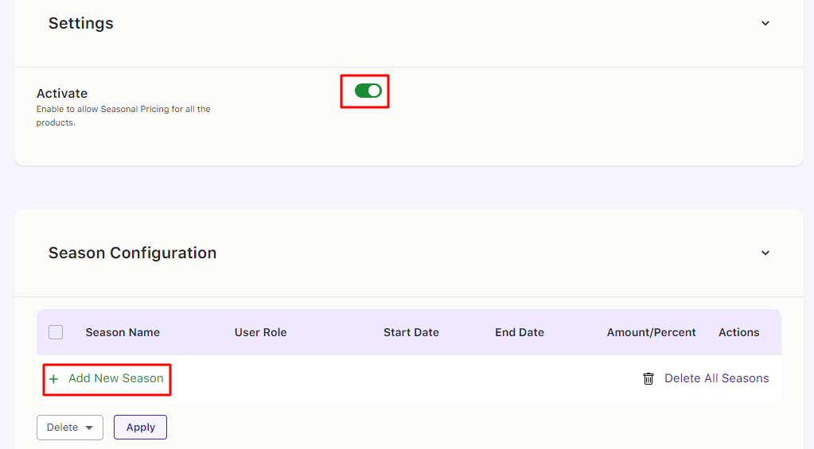This screenshot has width=814, height=449.
Task: Click the Actions column header
Action: click(x=738, y=332)
